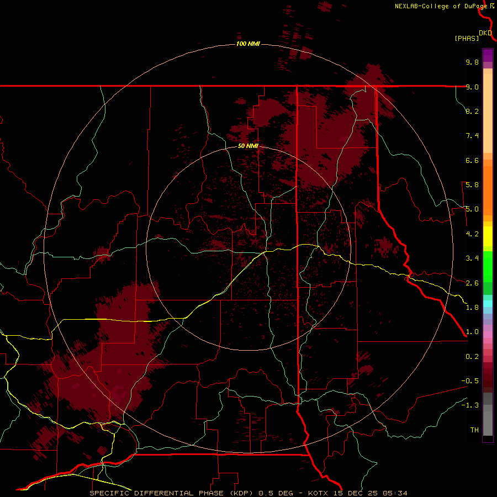Viewport: 497px width, 497px height.
Task: Click the TH threshold label
Action: pyautogui.click(x=474, y=430)
